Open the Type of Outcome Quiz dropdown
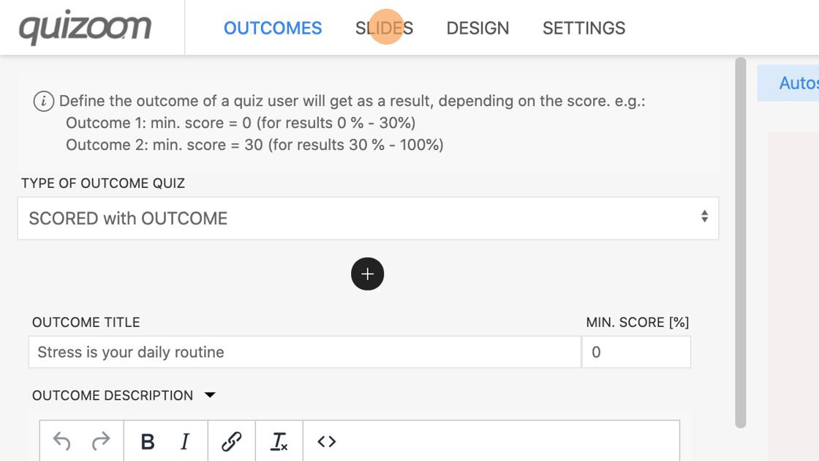This screenshot has width=819, height=461. tap(368, 218)
